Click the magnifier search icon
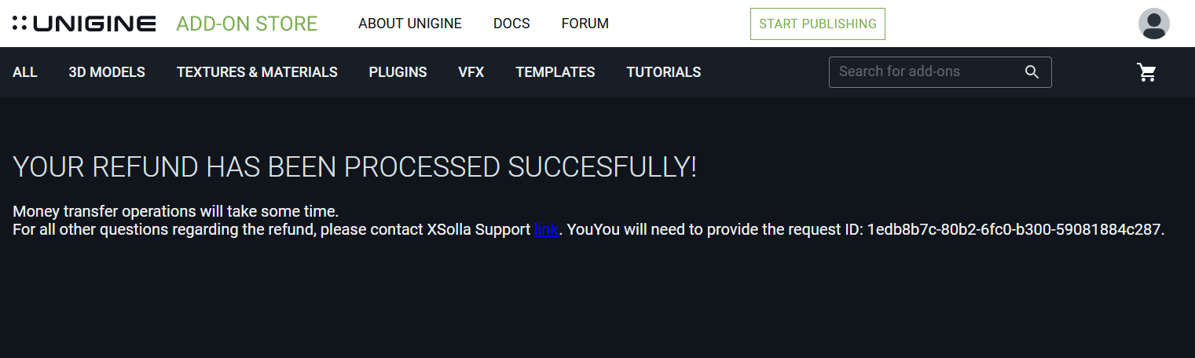 coord(1032,72)
